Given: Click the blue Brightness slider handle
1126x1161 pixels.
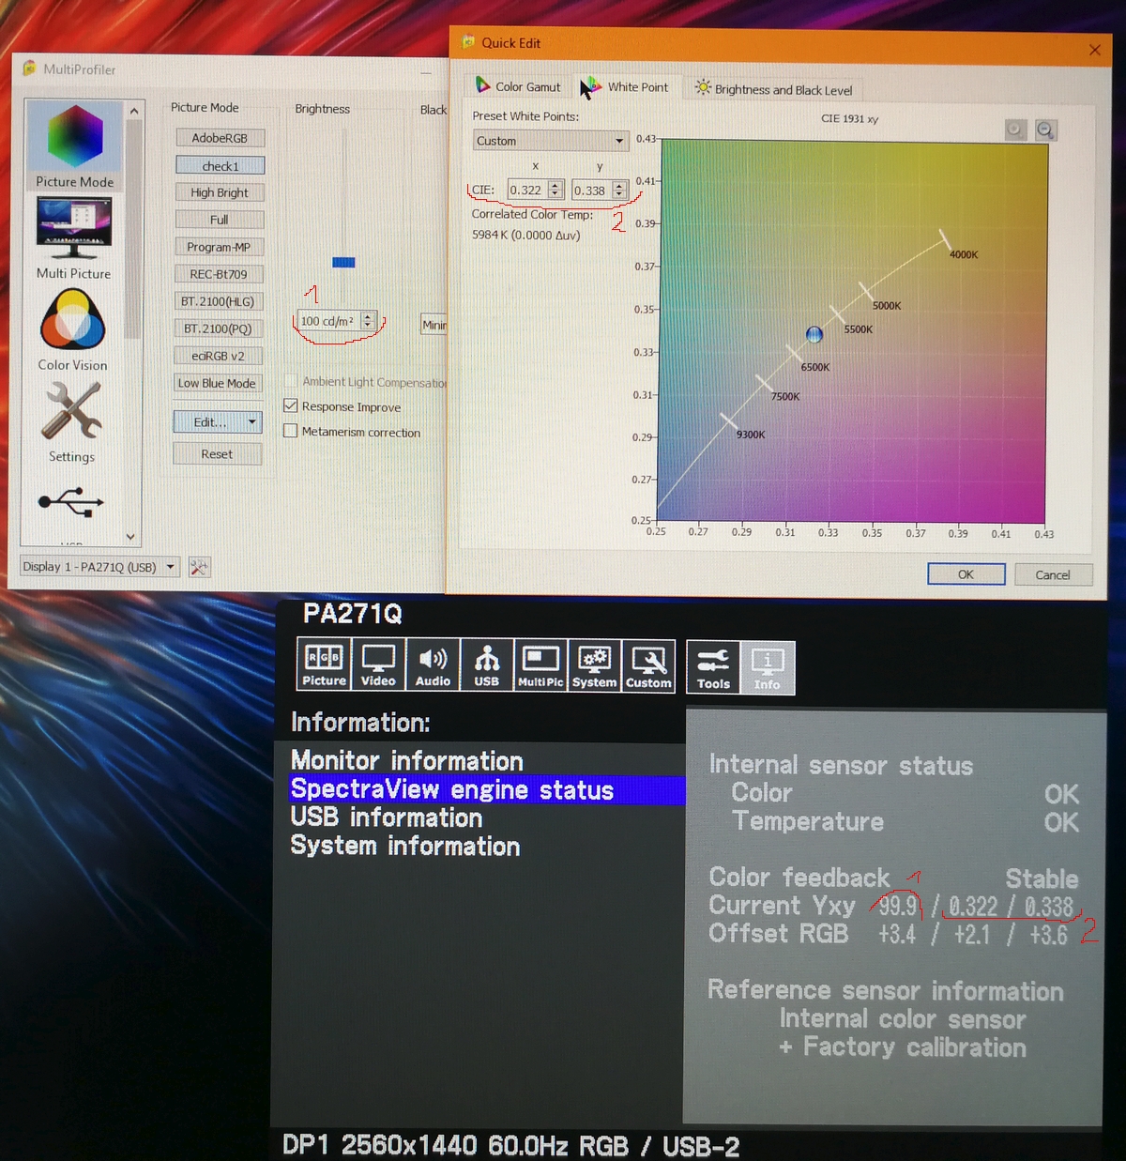Looking at the screenshot, I should [343, 263].
